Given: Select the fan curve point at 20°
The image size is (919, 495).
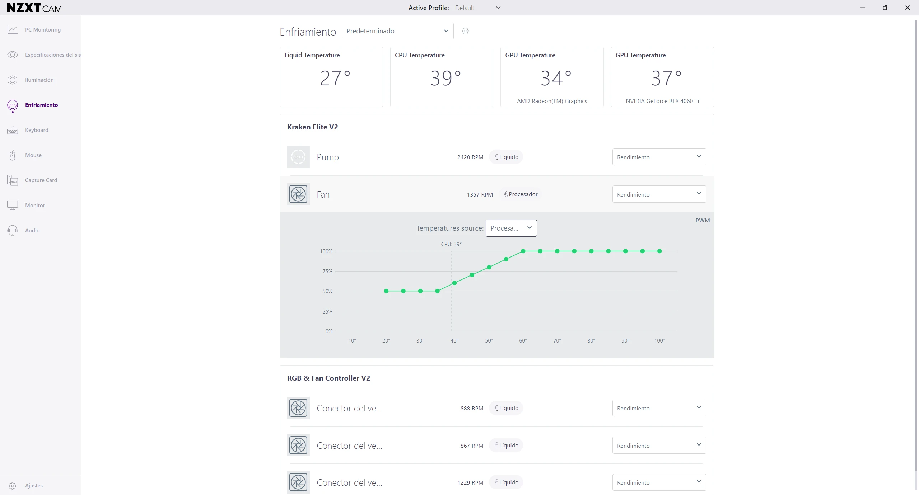Looking at the screenshot, I should [x=386, y=291].
